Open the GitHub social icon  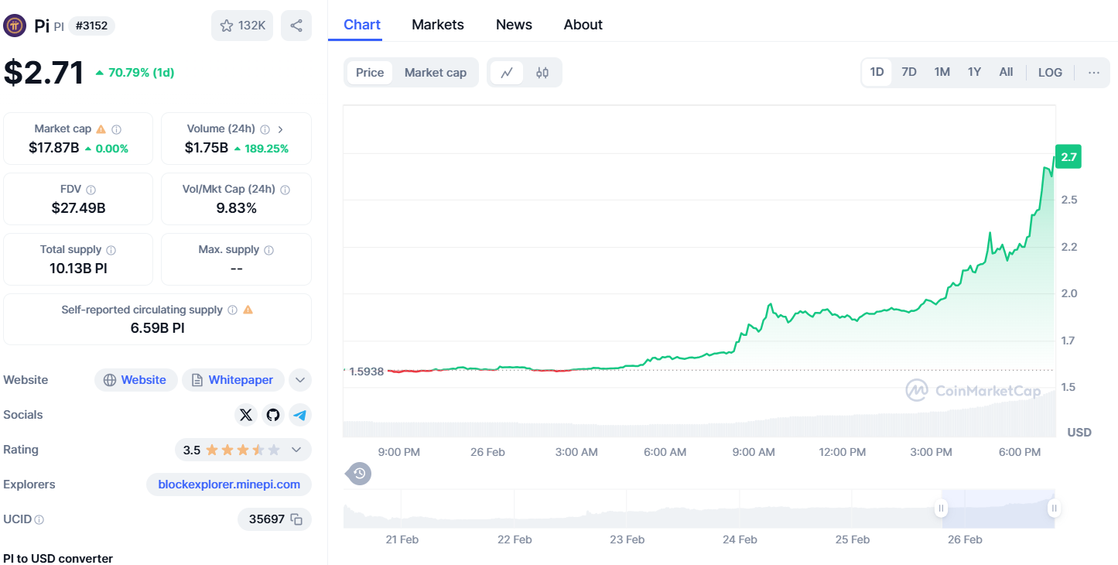(273, 415)
